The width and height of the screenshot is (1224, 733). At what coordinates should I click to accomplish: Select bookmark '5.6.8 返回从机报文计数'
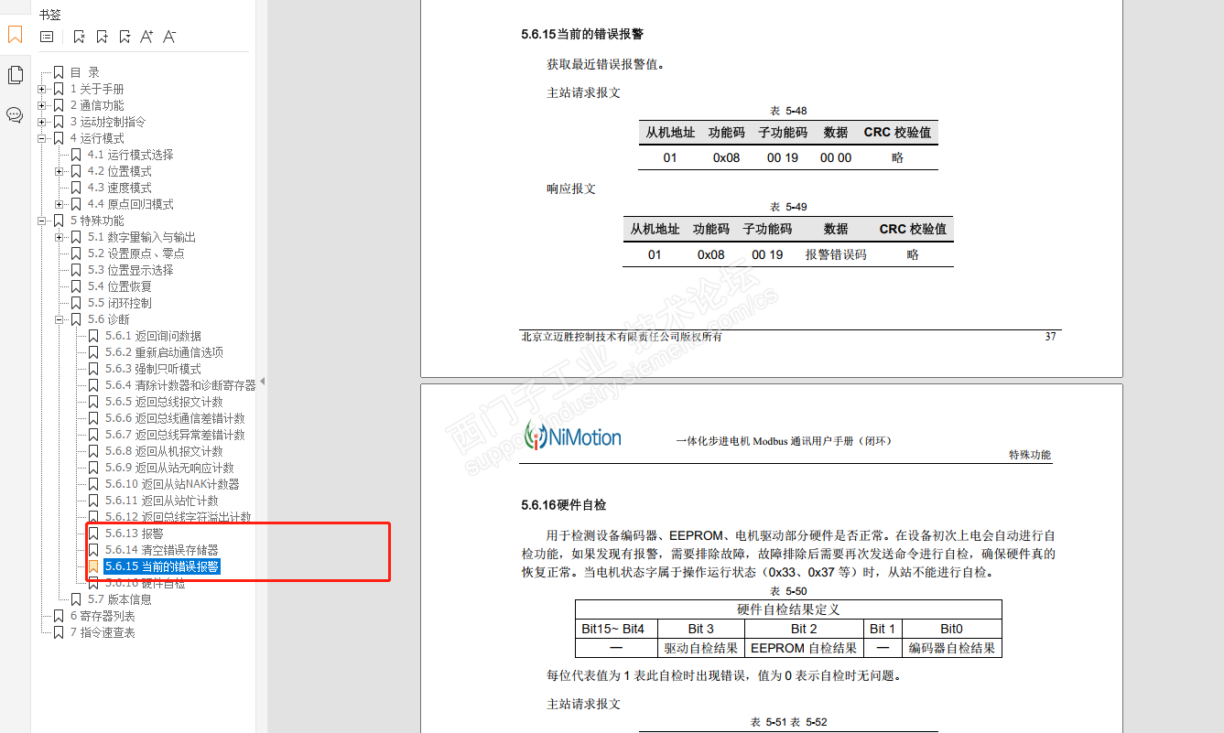pos(164,451)
